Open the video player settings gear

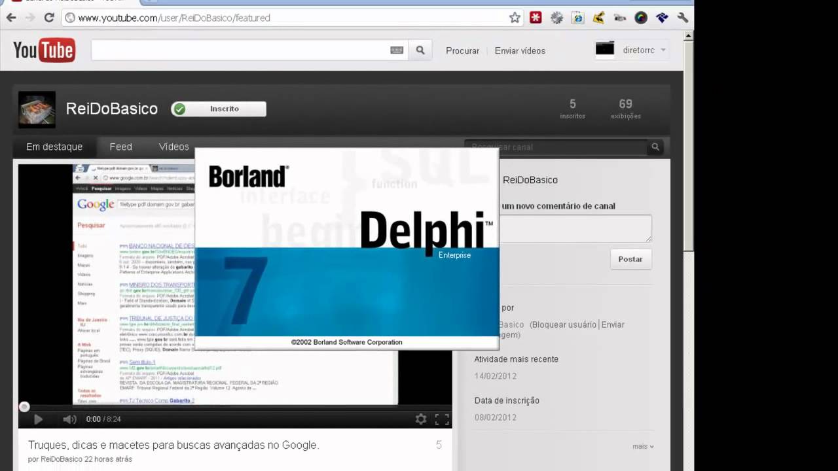tap(421, 419)
